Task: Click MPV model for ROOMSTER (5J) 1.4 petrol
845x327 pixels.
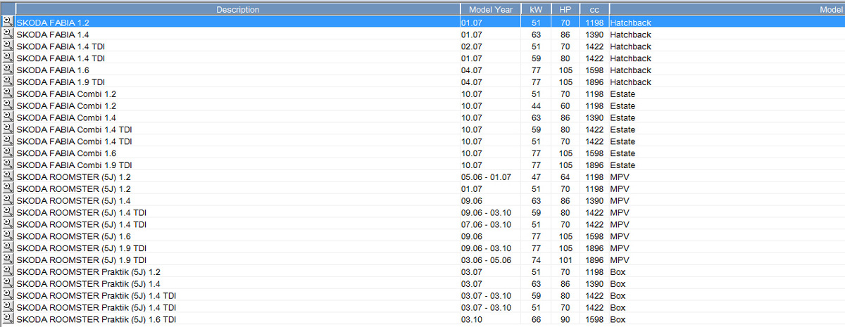Action: 620,201
